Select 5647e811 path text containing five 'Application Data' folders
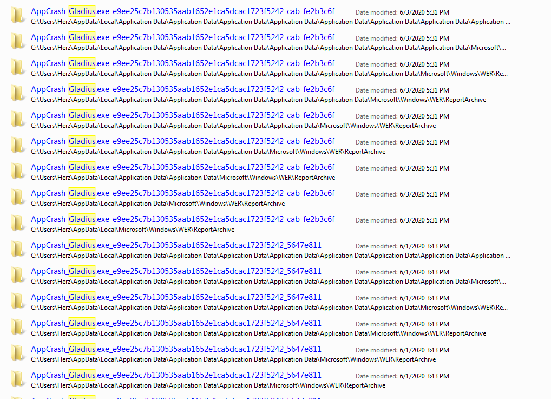This screenshot has height=399, width=551. 259,334
